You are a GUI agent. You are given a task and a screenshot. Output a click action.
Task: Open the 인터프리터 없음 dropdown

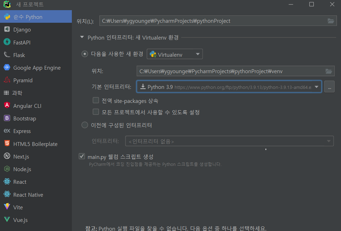pos(230,141)
